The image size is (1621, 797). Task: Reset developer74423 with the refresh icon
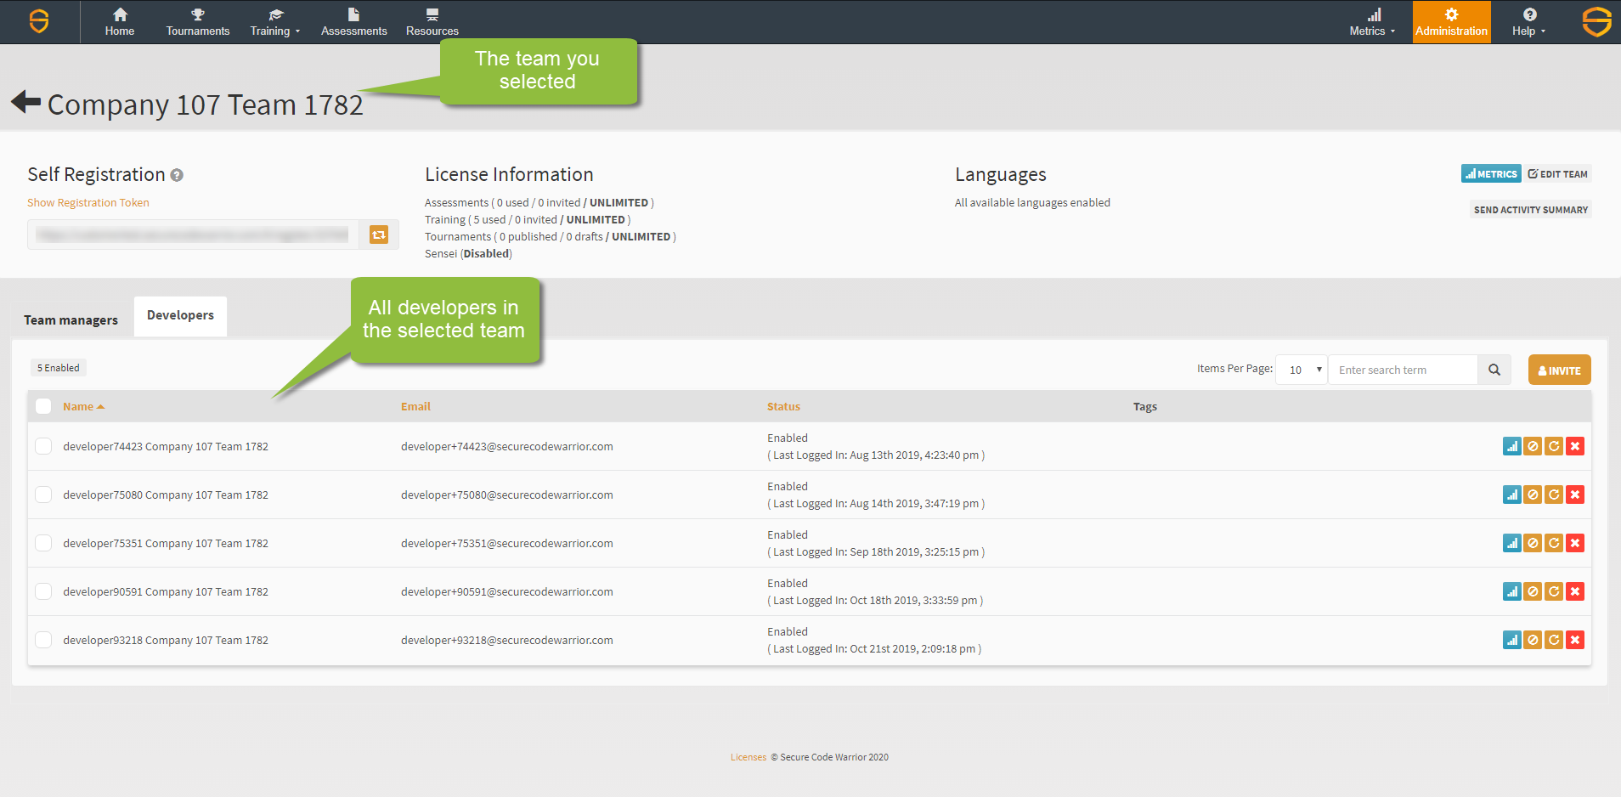pos(1554,446)
